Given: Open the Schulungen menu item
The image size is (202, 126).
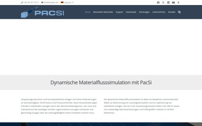Looking at the screenshot, I should pyautogui.click(x=144, y=12).
